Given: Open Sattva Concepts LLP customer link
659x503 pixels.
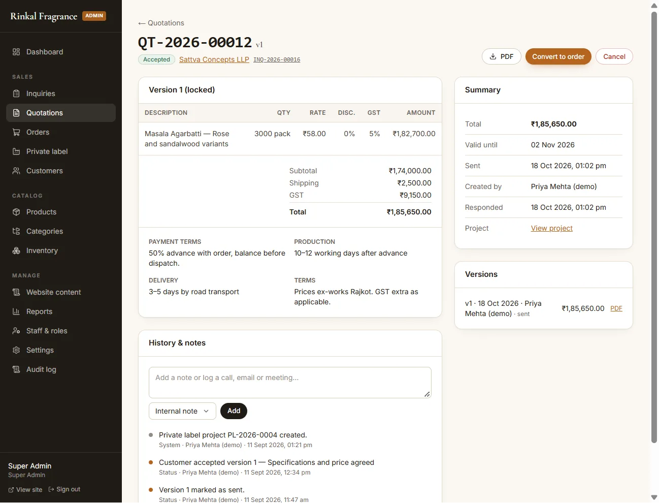Looking at the screenshot, I should (x=214, y=59).
